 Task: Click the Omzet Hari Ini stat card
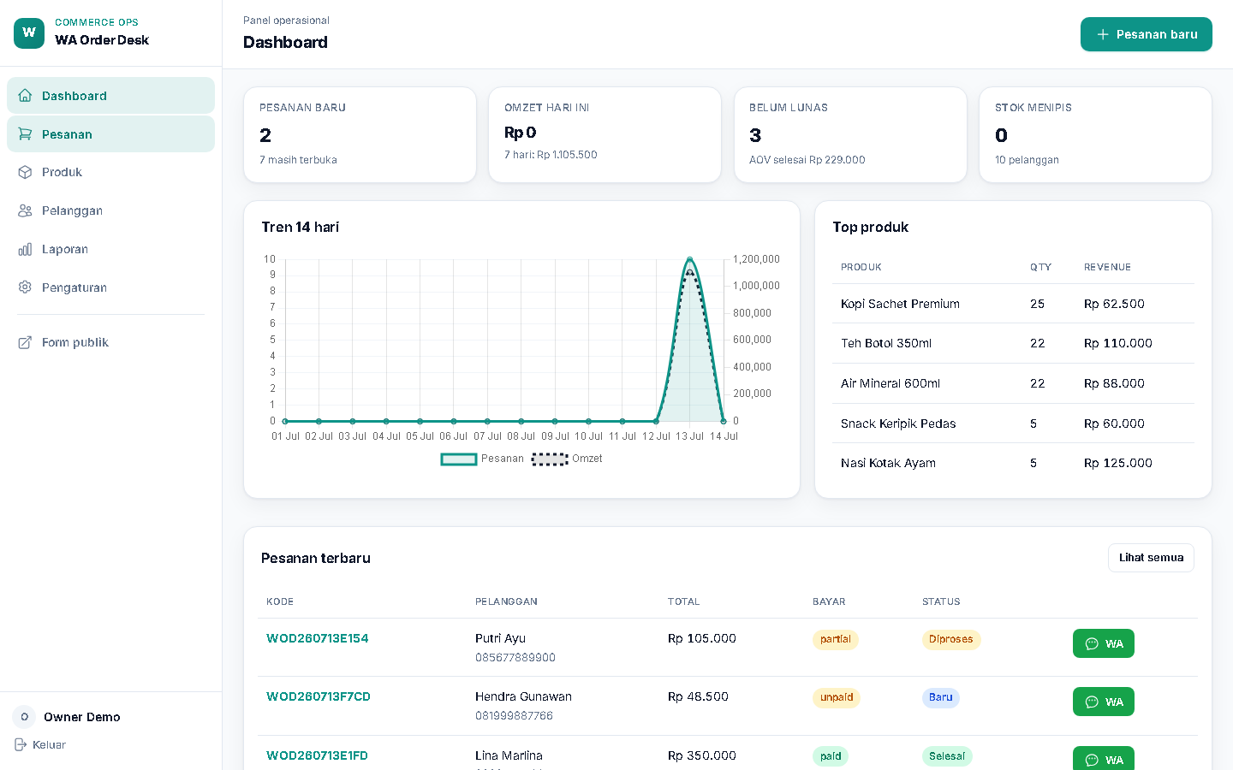[x=605, y=134]
